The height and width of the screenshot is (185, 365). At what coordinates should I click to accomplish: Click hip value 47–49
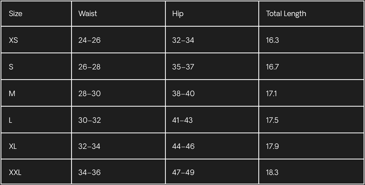pyautogui.click(x=183, y=172)
